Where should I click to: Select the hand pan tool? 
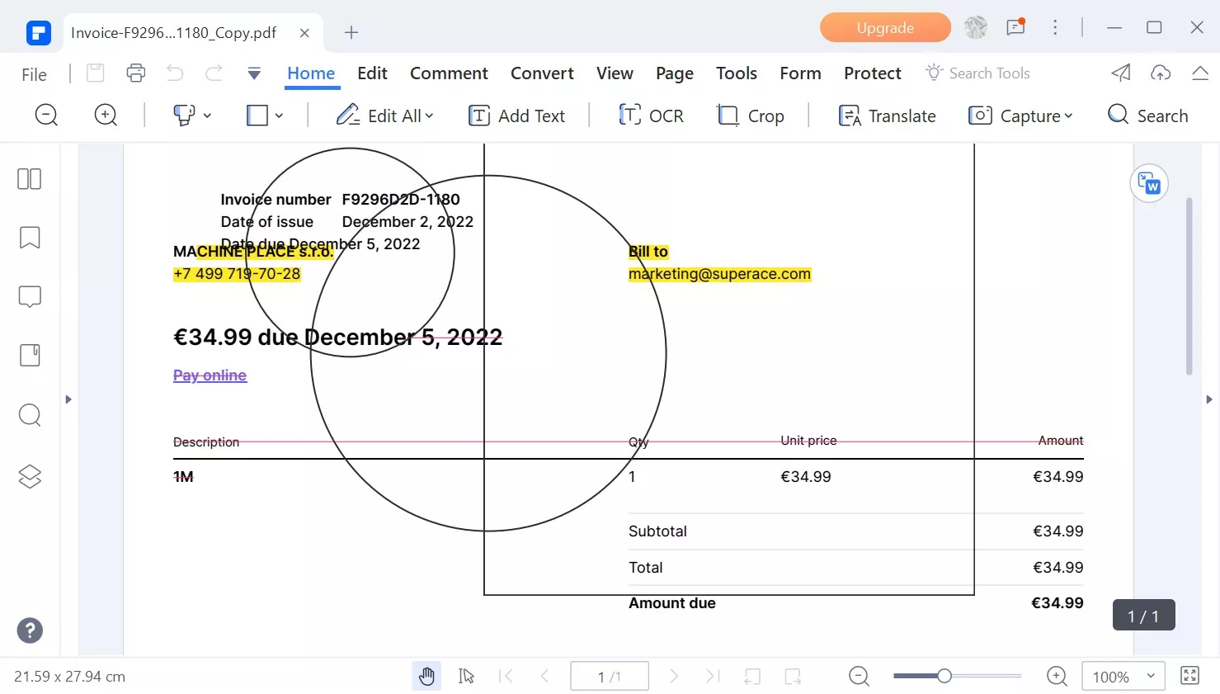pyautogui.click(x=426, y=676)
